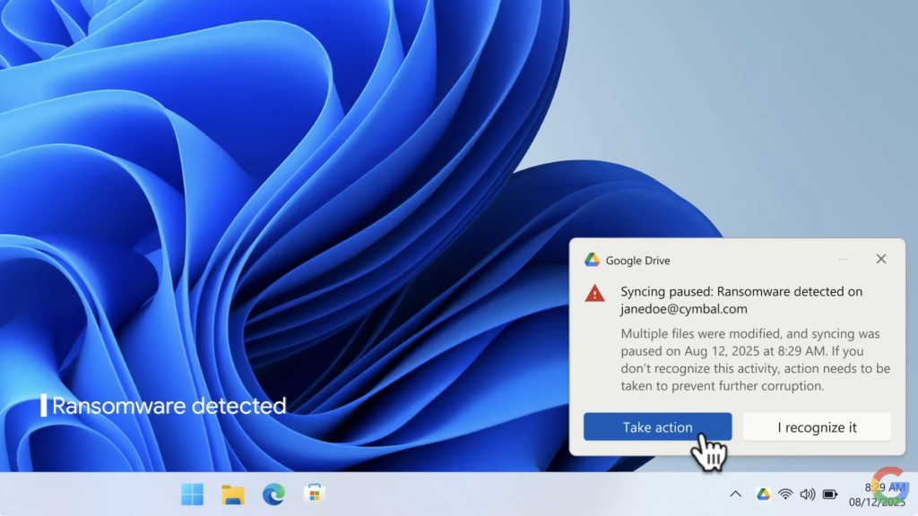This screenshot has width=918, height=516.
Task: Open Google Drive from the system tray
Action: point(764,494)
